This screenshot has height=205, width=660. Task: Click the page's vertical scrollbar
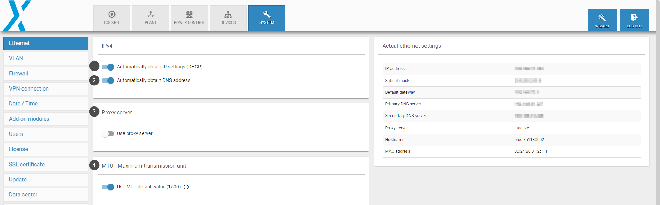click(x=657, y=104)
